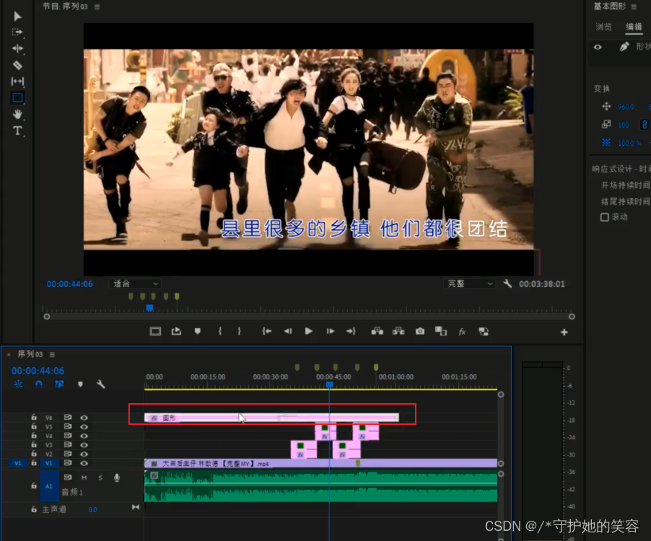This screenshot has width=651, height=541.
Task: Step back one frame
Action: click(288, 331)
